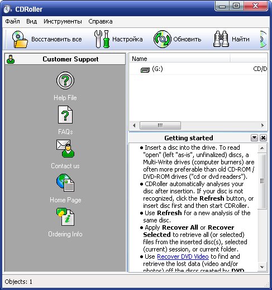Open the Инструменты menu
Viewport: 272px width, 290px height.
click(63, 21)
